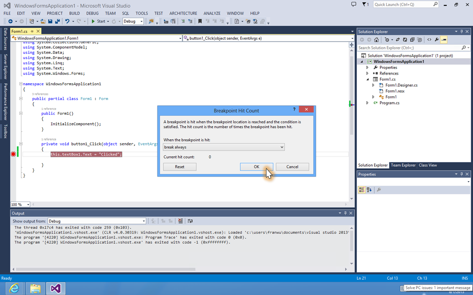Viewport: 473px width, 295px height.
Task: Click the red breakpoint glyph in the margin
Action: [13, 154]
